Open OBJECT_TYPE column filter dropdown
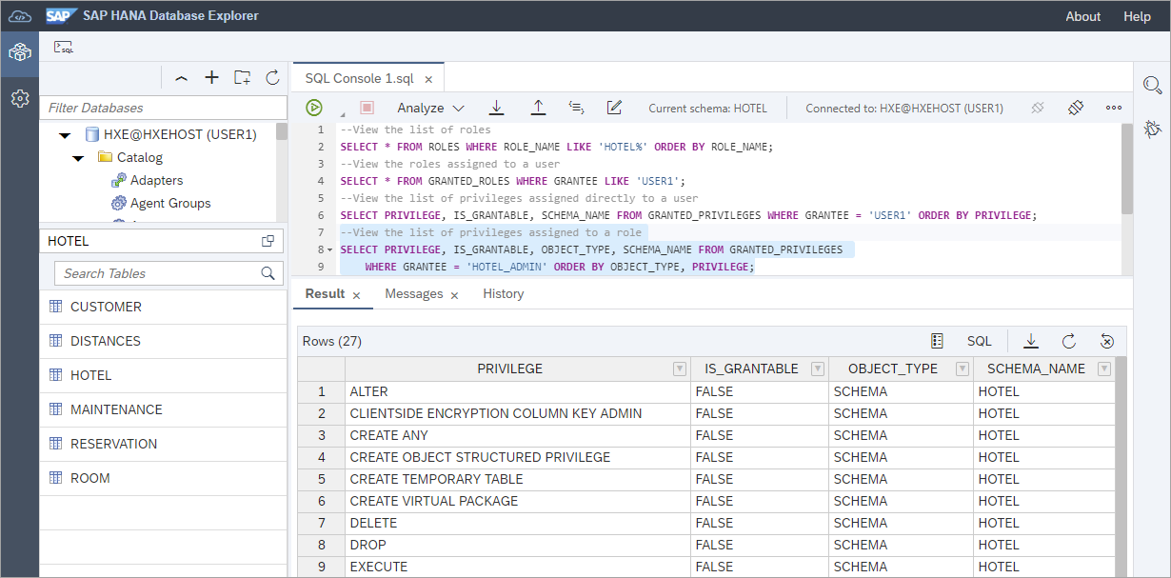 tap(962, 369)
